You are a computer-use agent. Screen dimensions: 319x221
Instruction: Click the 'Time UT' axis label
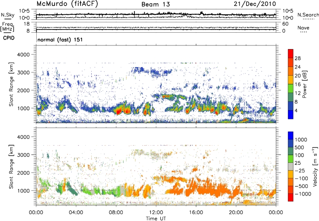click(x=156, y=219)
